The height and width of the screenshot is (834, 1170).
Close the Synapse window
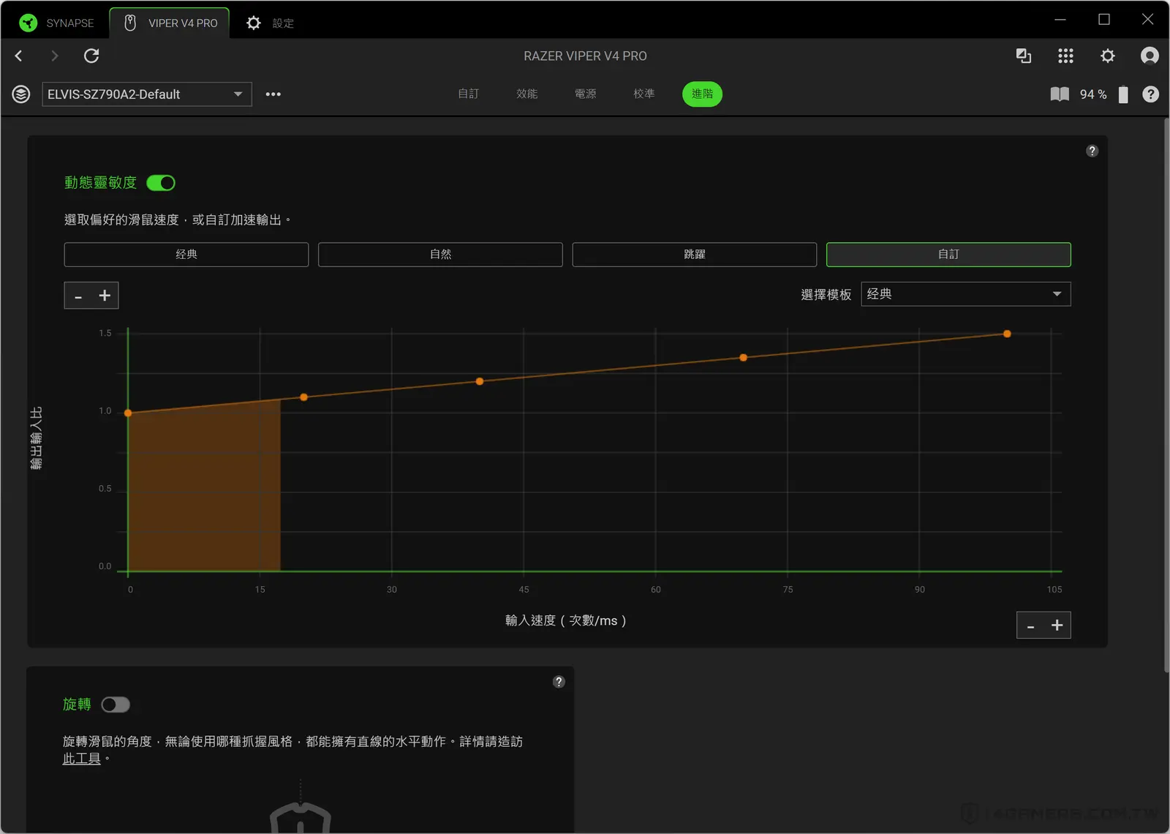pos(1148,20)
